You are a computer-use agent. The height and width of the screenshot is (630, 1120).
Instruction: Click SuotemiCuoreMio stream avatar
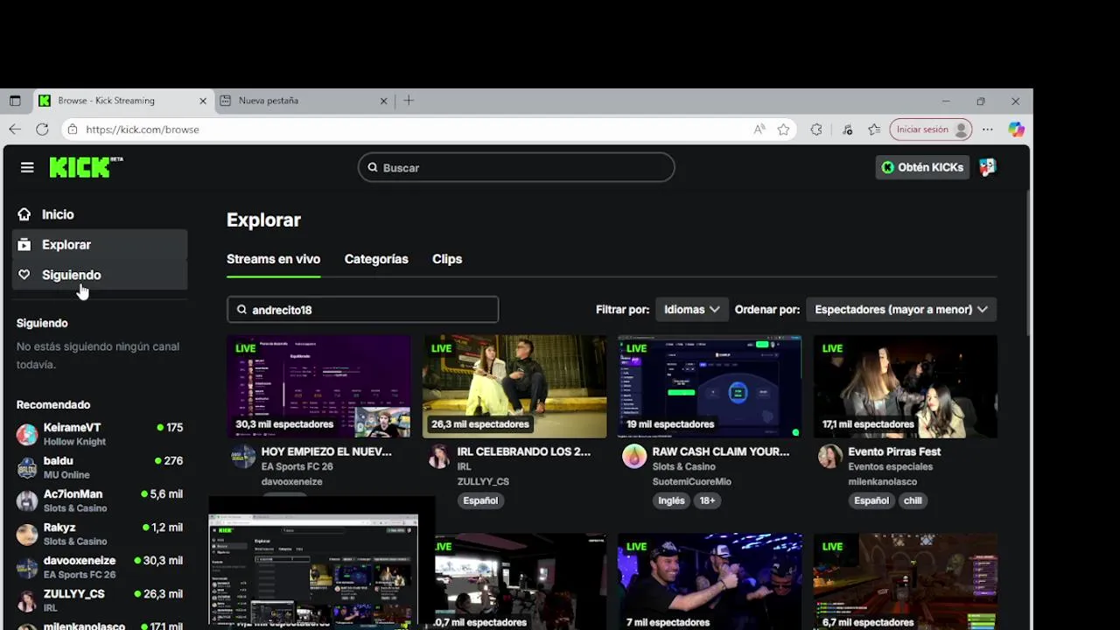(x=634, y=456)
